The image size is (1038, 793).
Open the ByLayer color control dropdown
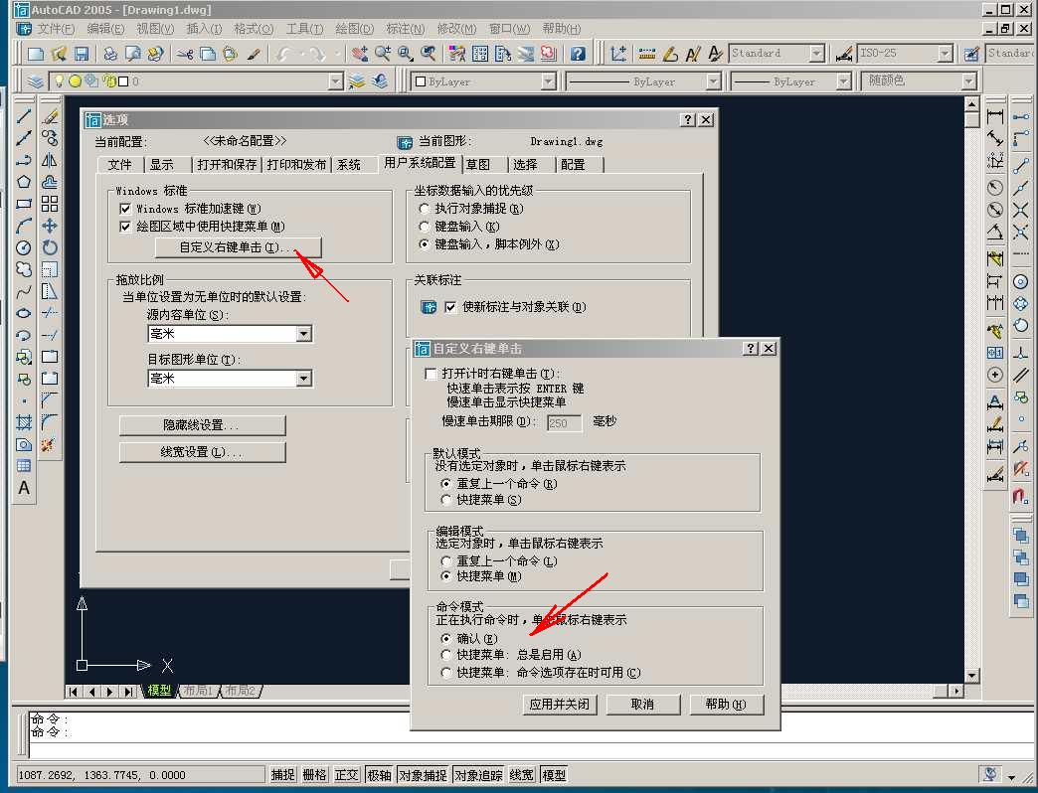[x=548, y=81]
